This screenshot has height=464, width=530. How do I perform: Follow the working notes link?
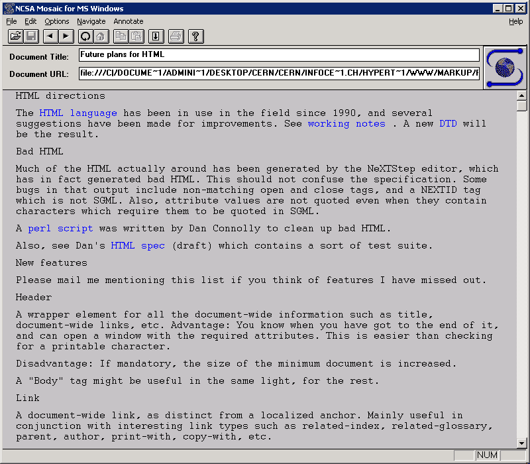[346, 124]
